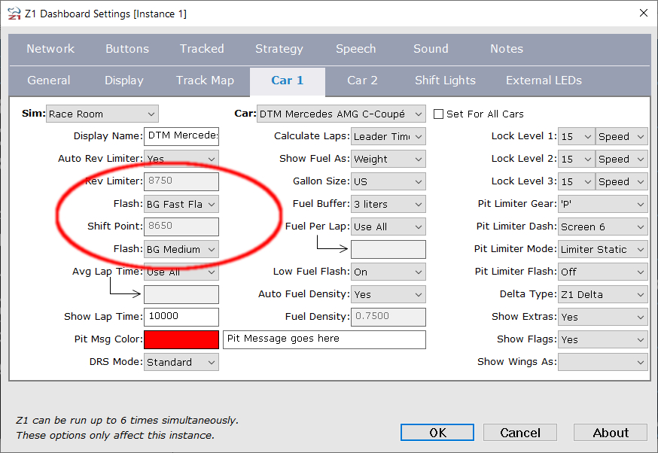The image size is (658, 453).
Task: Open the Sound tab
Action: (431, 49)
